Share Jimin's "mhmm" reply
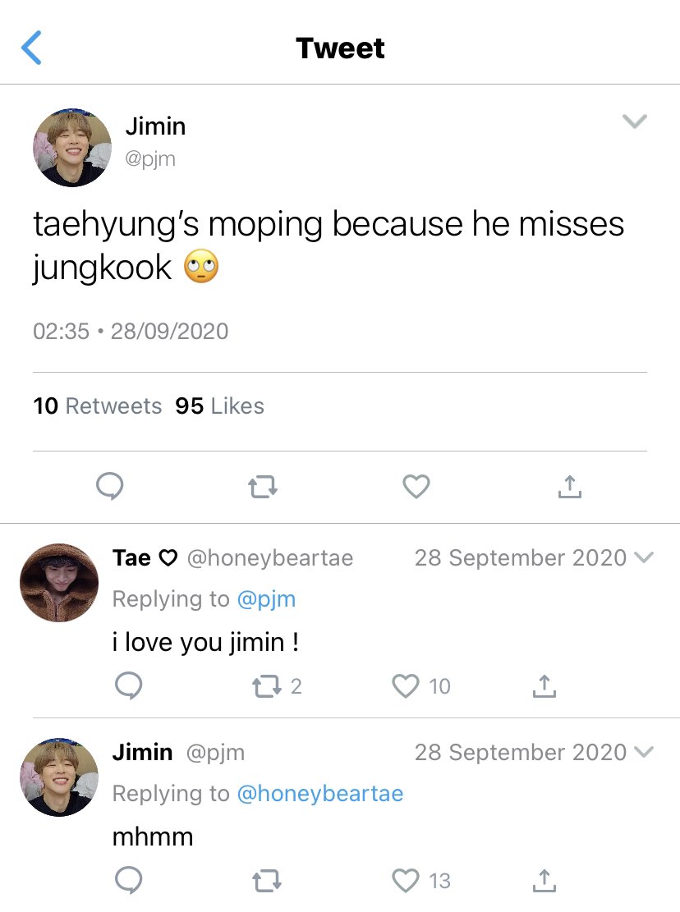 (x=544, y=881)
